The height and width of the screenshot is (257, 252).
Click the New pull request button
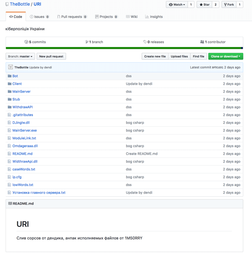pyautogui.click(x=51, y=57)
